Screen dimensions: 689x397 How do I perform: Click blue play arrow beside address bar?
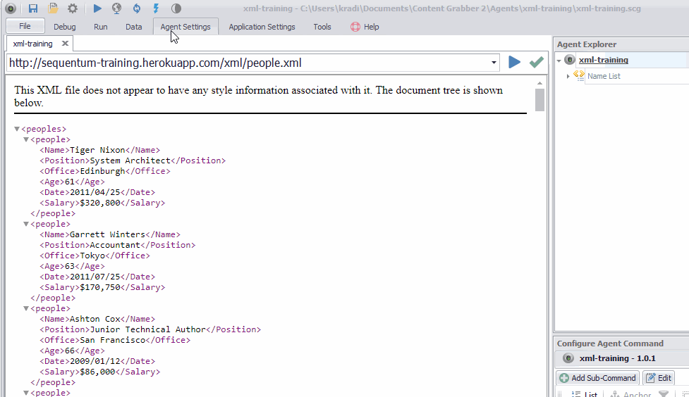coord(515,63)
